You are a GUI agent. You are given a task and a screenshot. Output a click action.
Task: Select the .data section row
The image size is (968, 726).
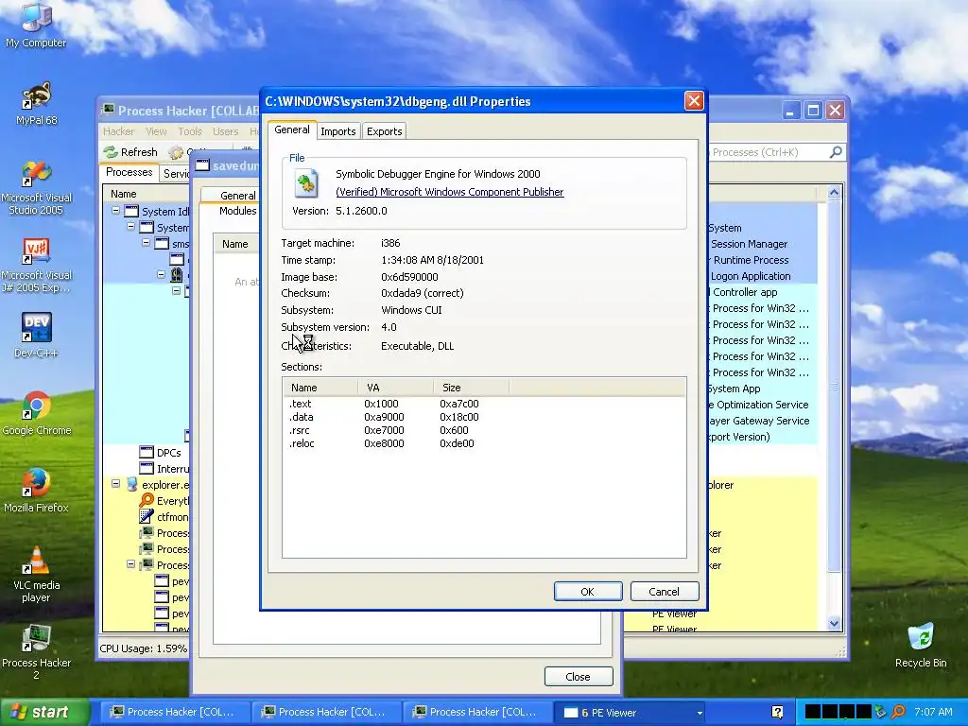pyautogui.click(x=484, y=417)
